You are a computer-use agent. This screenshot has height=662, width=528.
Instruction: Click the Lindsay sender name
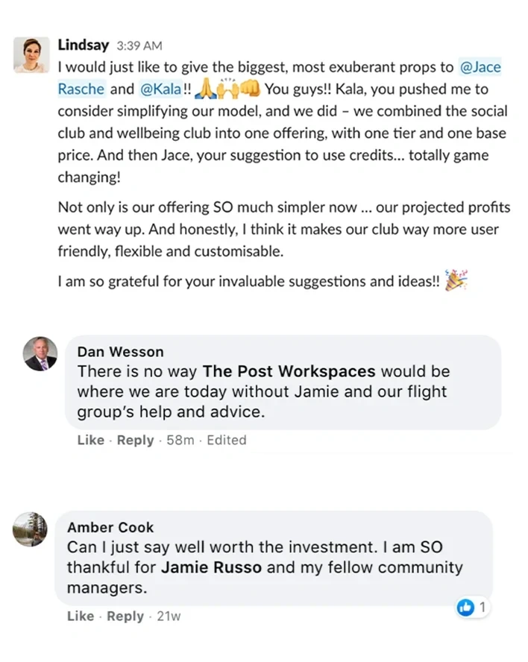coord(83,45)
